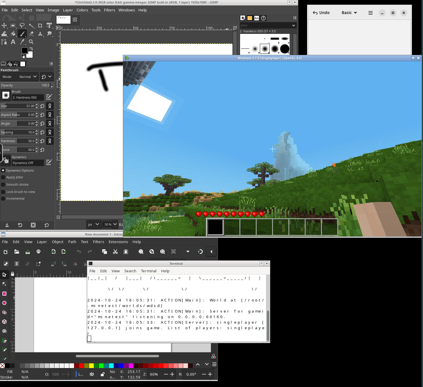Open the GIMP zoom percentage dropdown
Viewport: 423px width, 387px height.
(x=115, y=224)
